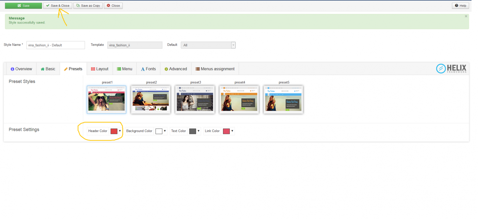Expand the Default dropdown showing All

208,45
